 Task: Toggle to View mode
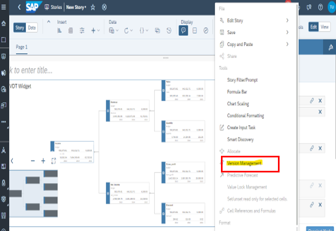325,27
